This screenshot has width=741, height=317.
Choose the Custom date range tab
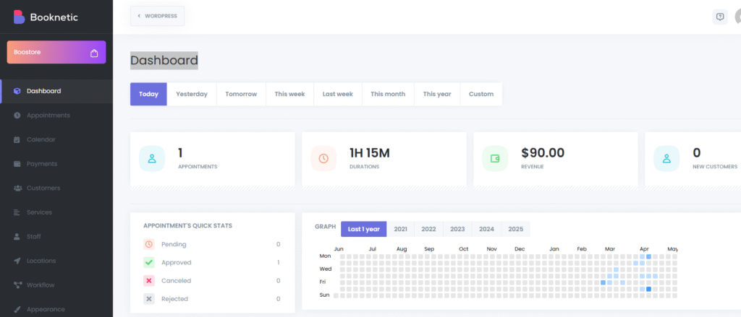tap(481, 94)
